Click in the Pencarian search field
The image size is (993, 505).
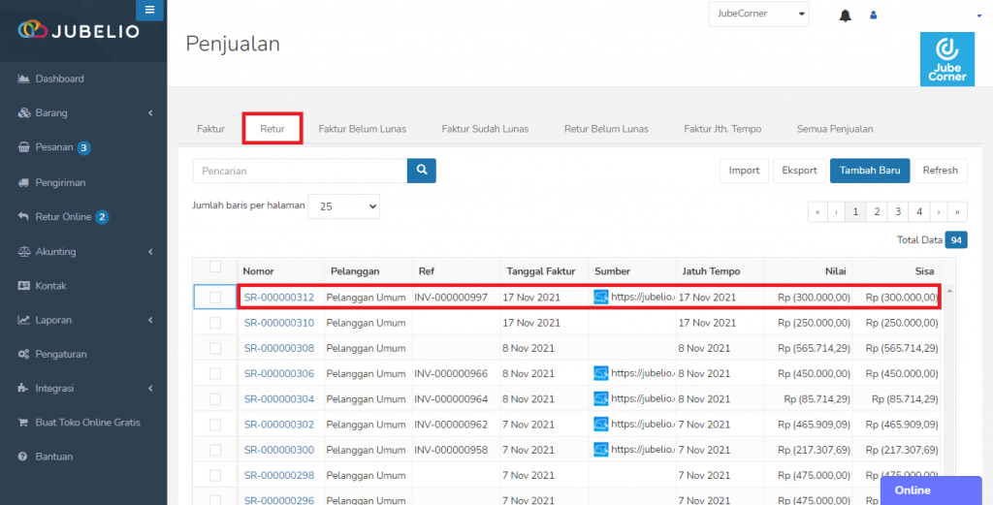[x=300, y=171]
